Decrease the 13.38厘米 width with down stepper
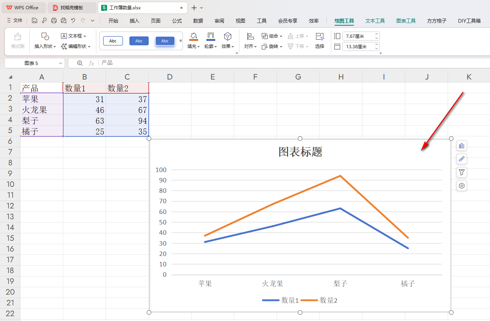Viewport: 490px width, 321px height. coord(377,49)
